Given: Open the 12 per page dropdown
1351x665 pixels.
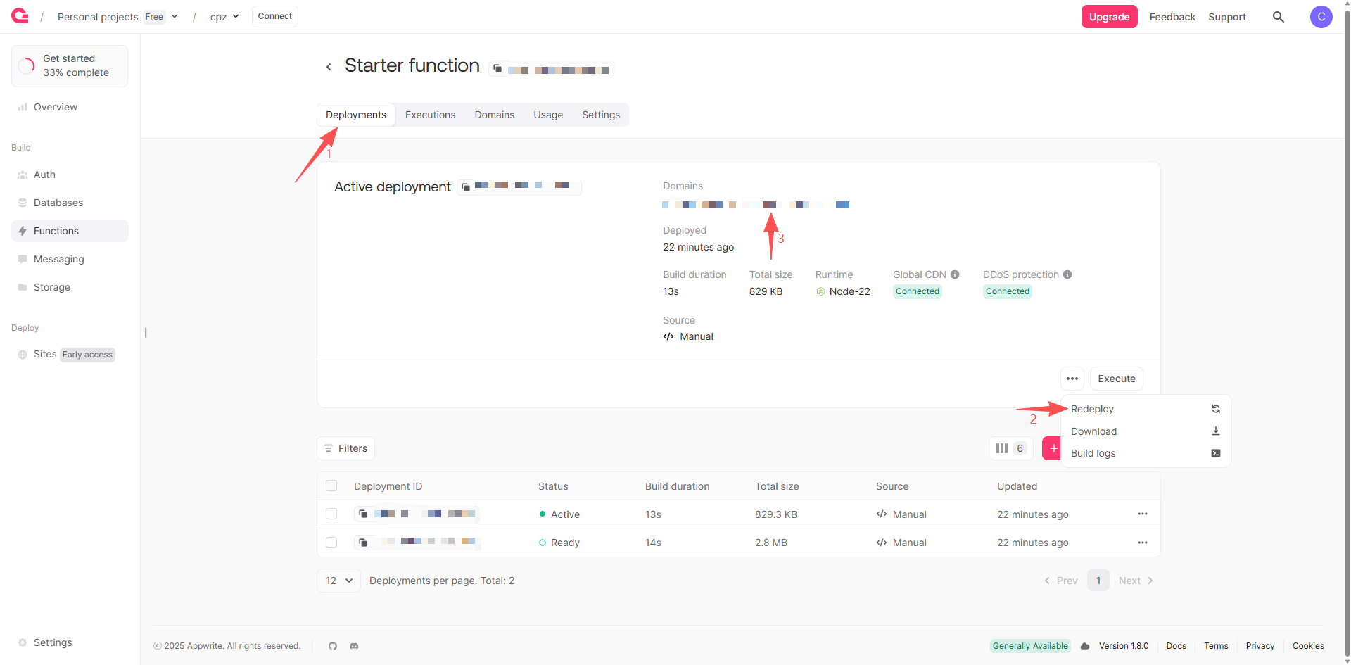Looking at the screenshot, I should coord(338,581).
